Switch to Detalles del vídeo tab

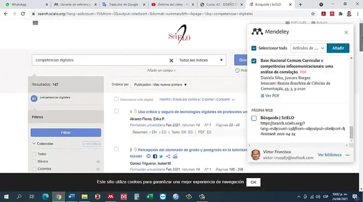coord(173,4)
